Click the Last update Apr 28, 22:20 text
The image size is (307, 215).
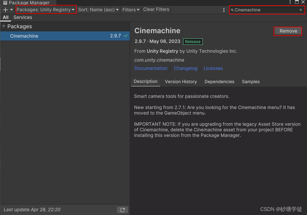click(32, 209)
